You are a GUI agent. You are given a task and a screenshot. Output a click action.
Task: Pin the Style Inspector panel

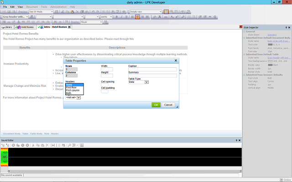[286, 27]
